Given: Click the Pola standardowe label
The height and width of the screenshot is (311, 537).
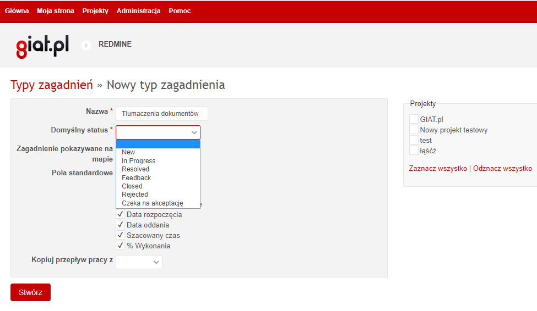Looking at the screenshot, I should coord(82,173).
